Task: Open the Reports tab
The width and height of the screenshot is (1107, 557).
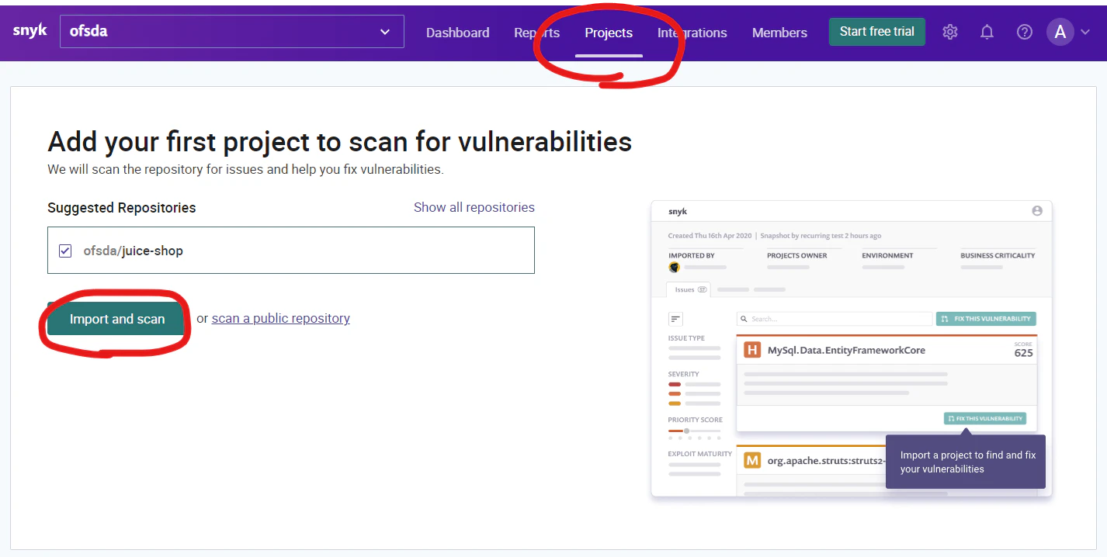Action: tap(536, 33)
